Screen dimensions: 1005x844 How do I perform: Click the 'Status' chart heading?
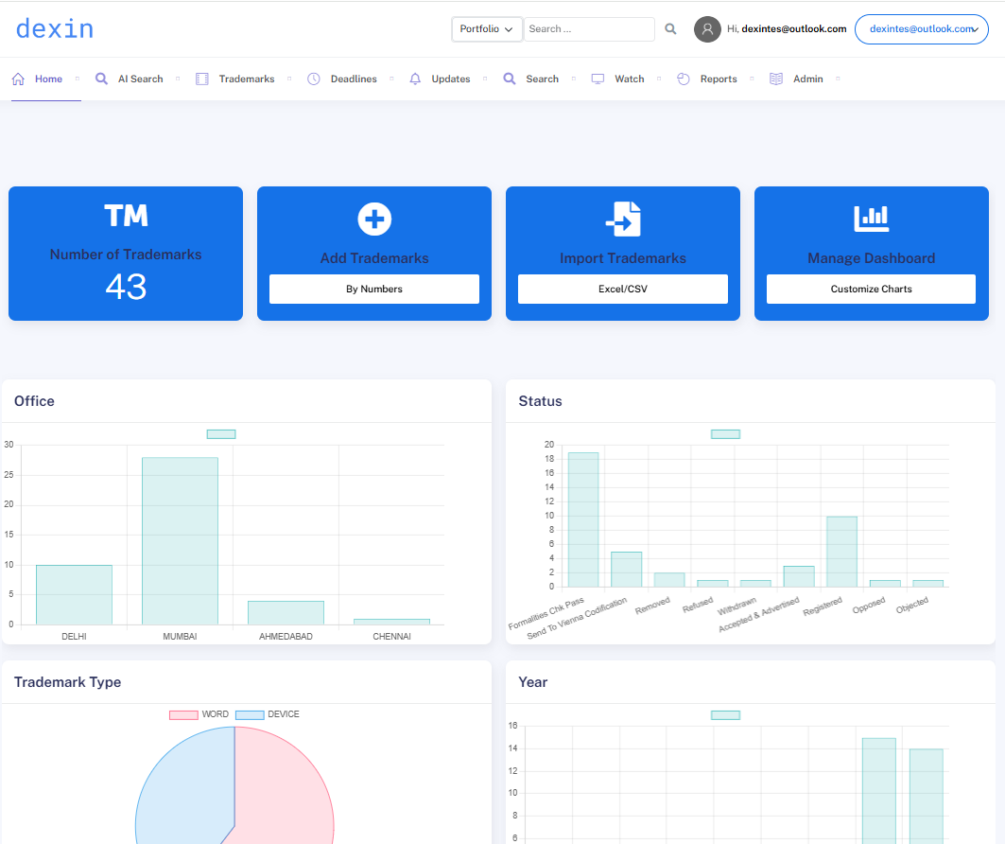[x=540, y=401]
